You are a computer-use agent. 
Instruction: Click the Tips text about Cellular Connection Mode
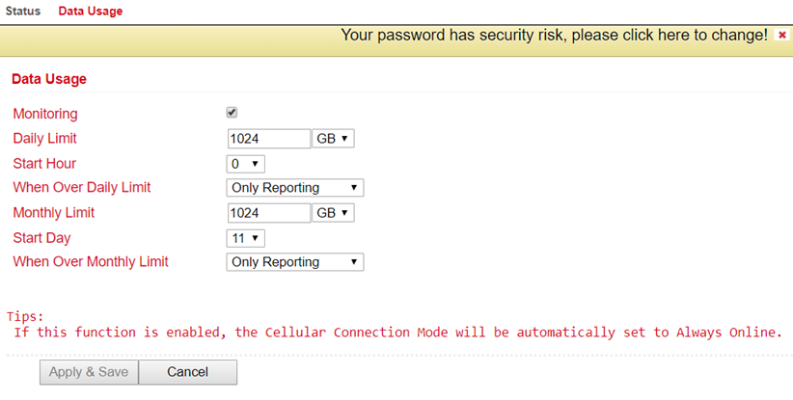tap(398, 333)
